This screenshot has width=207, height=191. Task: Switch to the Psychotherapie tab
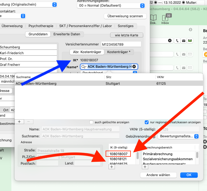pyautogui.click(x=41, y=26)
